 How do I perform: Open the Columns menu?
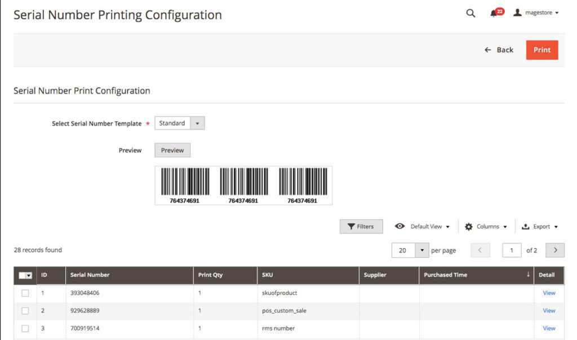(487, 226)
